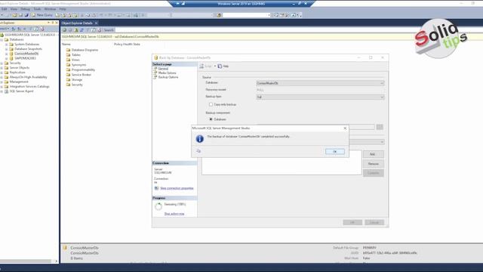Click Database Engine Query icon beside New Query

[x=57, y=15]
